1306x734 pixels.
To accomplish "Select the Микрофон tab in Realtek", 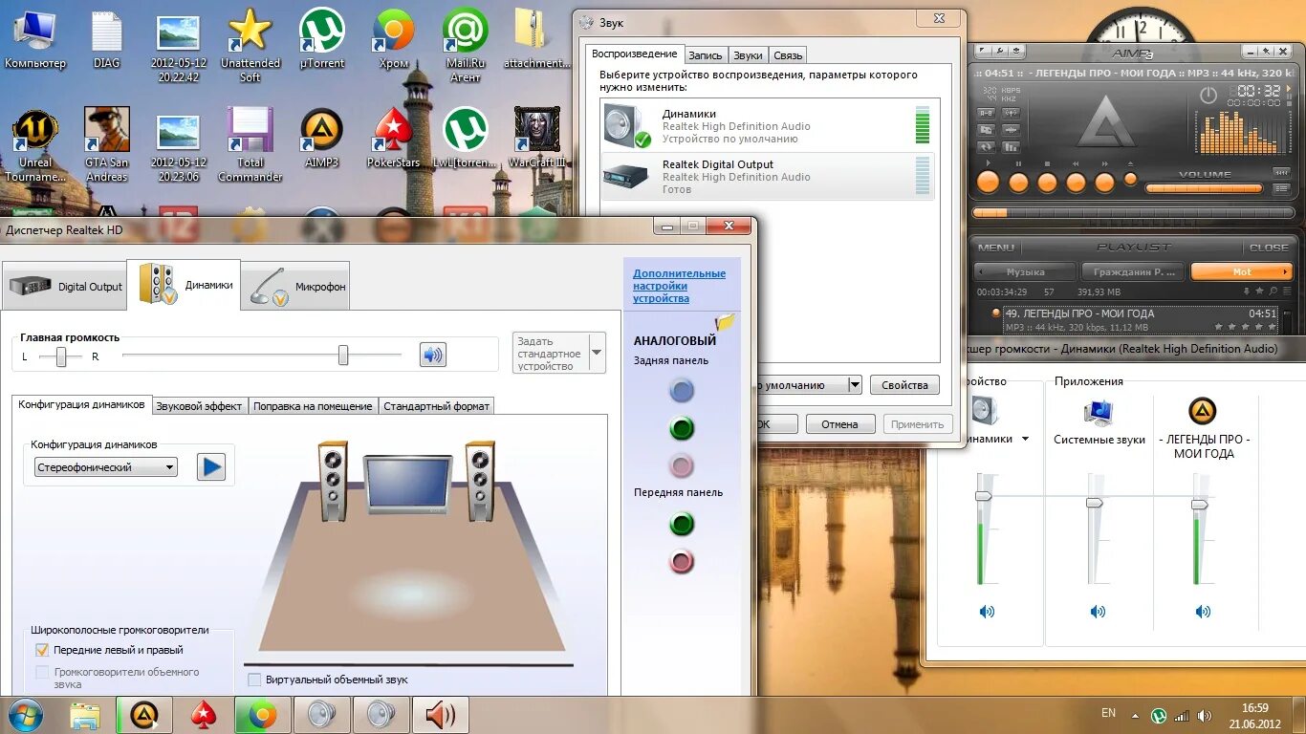I will [x=296, y=286].
